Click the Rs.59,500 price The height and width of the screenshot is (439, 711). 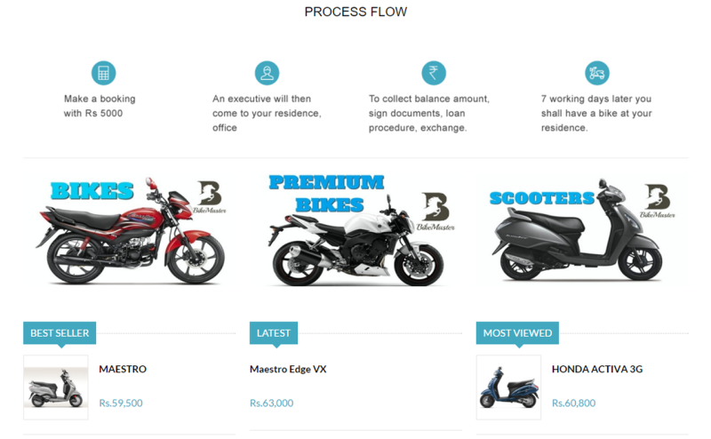pyautogui.click(x=121, y=403)
